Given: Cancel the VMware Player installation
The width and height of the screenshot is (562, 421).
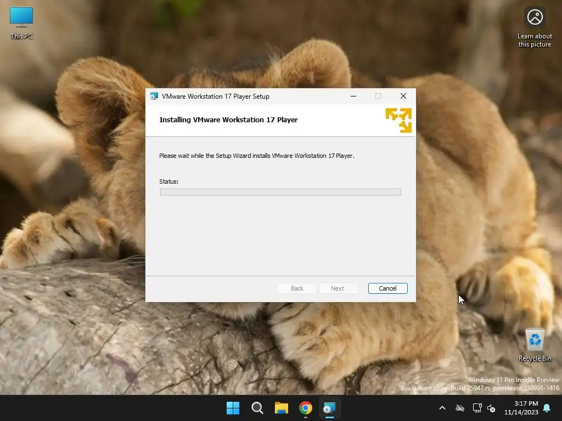Looking at the screenshot, I should tap(387, 288).
